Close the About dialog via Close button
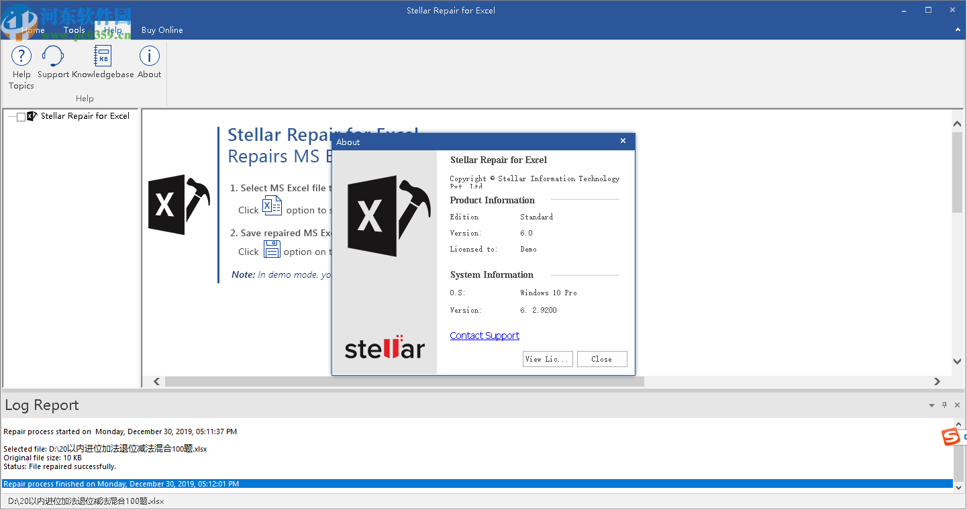967x510 pixels. [602, 358]
